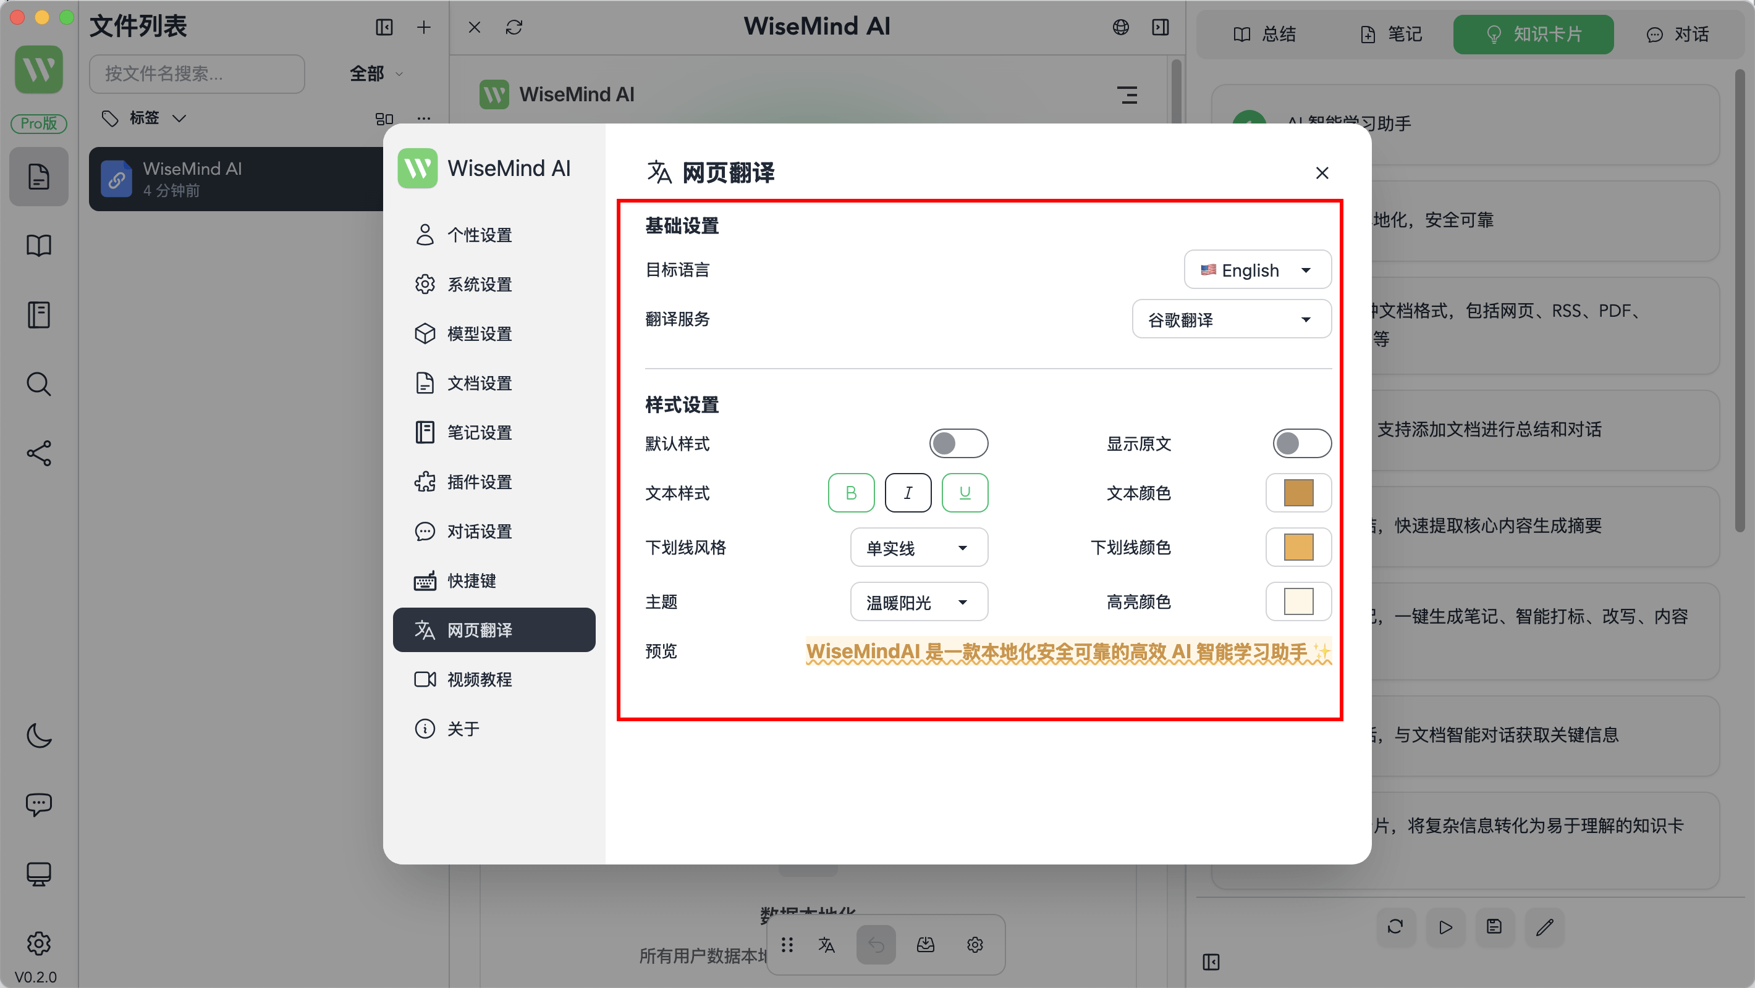
Task: Switch to the 笔记 tab
Action: tap(1390, 34)
